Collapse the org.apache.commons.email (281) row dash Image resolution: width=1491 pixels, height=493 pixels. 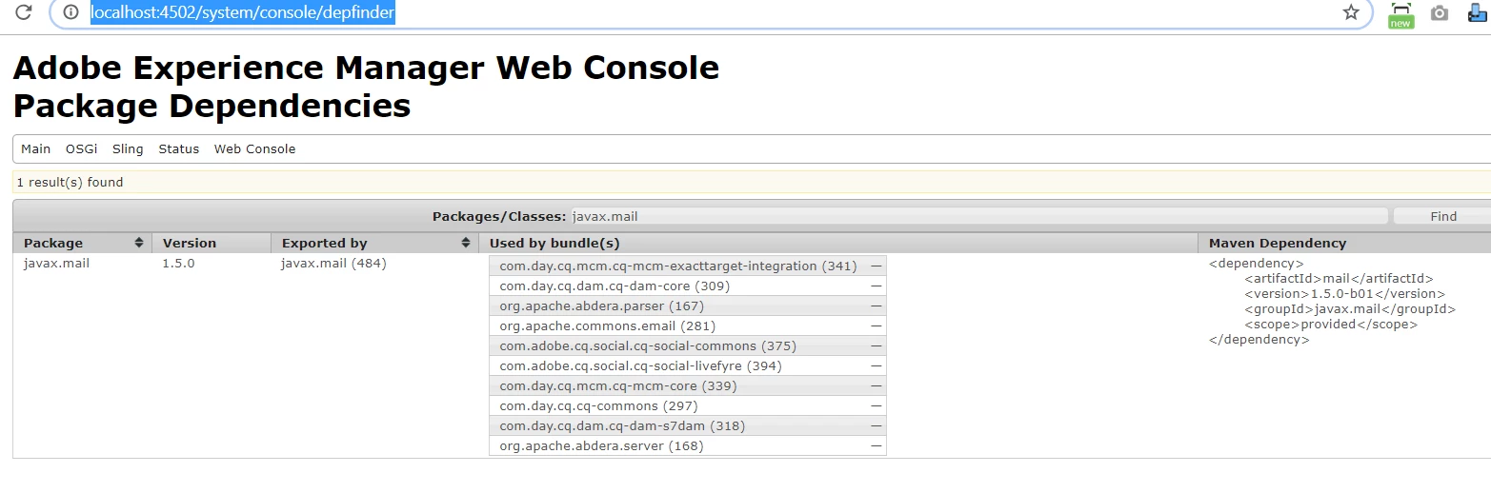[876, 326]
